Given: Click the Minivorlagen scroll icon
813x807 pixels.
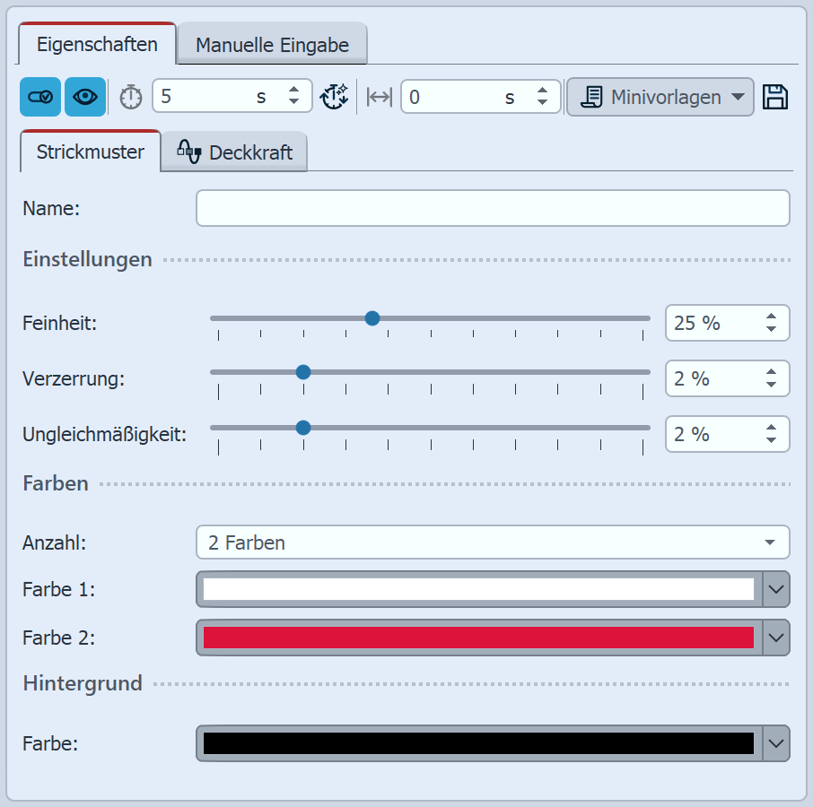Looking at the screenshot, I should pyautogui.click(x=591, y=97).
